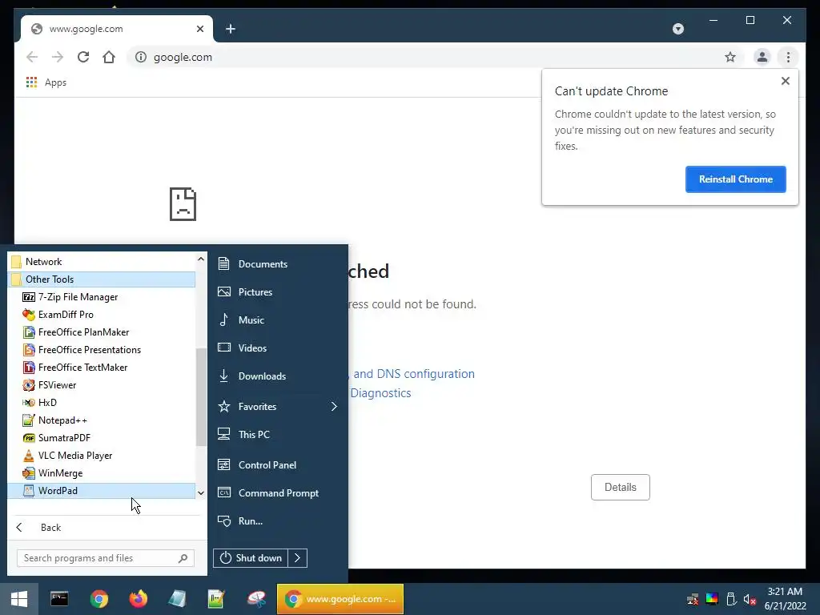
Task: Click the google.com address bar
Action: point(434,57)
